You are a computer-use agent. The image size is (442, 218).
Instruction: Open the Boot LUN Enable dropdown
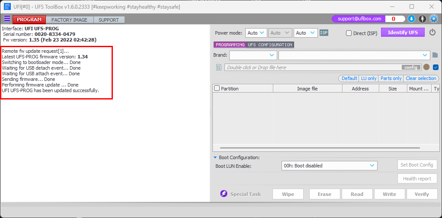click(329, 166)
